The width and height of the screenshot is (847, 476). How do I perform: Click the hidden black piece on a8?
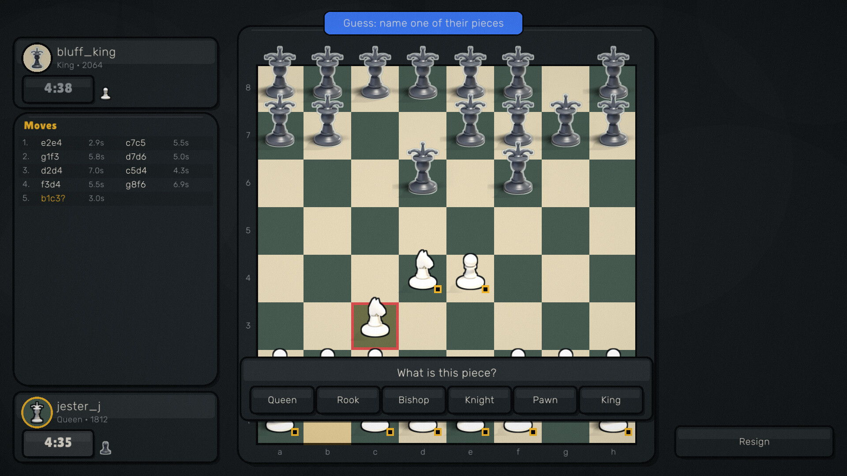pyautogui.click(x=280, y=74)
